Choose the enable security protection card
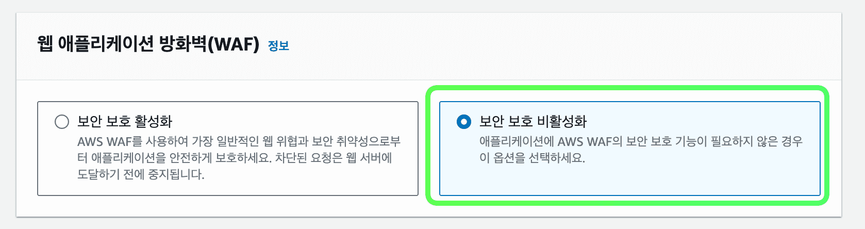The width and height of the screenshot is (865, 229). [227, 149]
